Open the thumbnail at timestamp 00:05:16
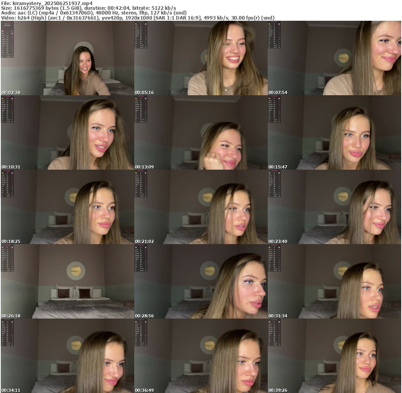Viewport: 402px width, 393px height. tap(201, 58)
